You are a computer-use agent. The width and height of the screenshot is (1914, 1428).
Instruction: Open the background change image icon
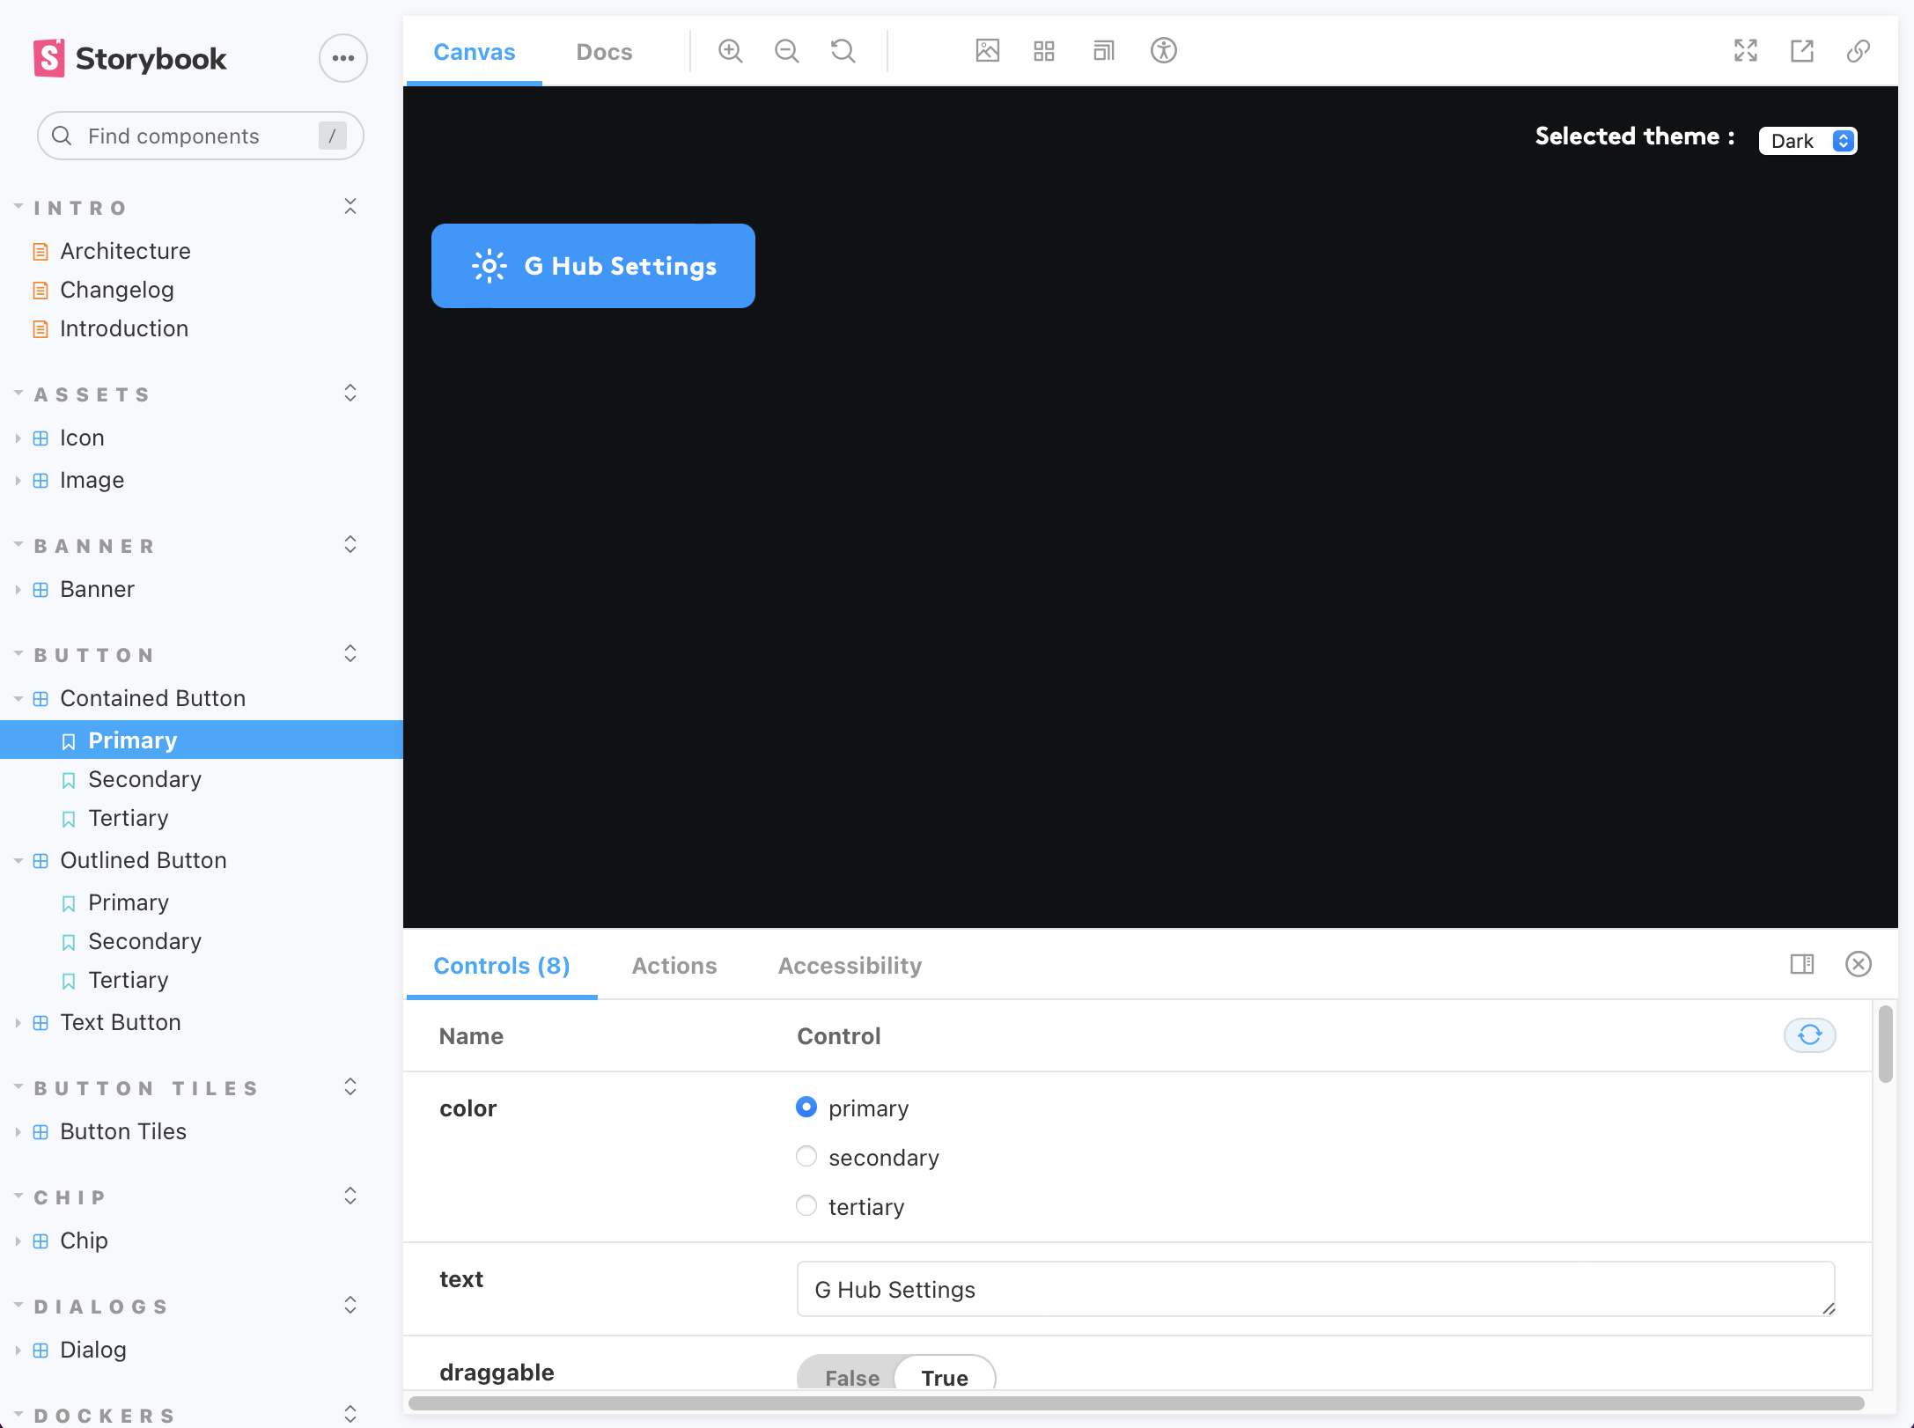987,51
